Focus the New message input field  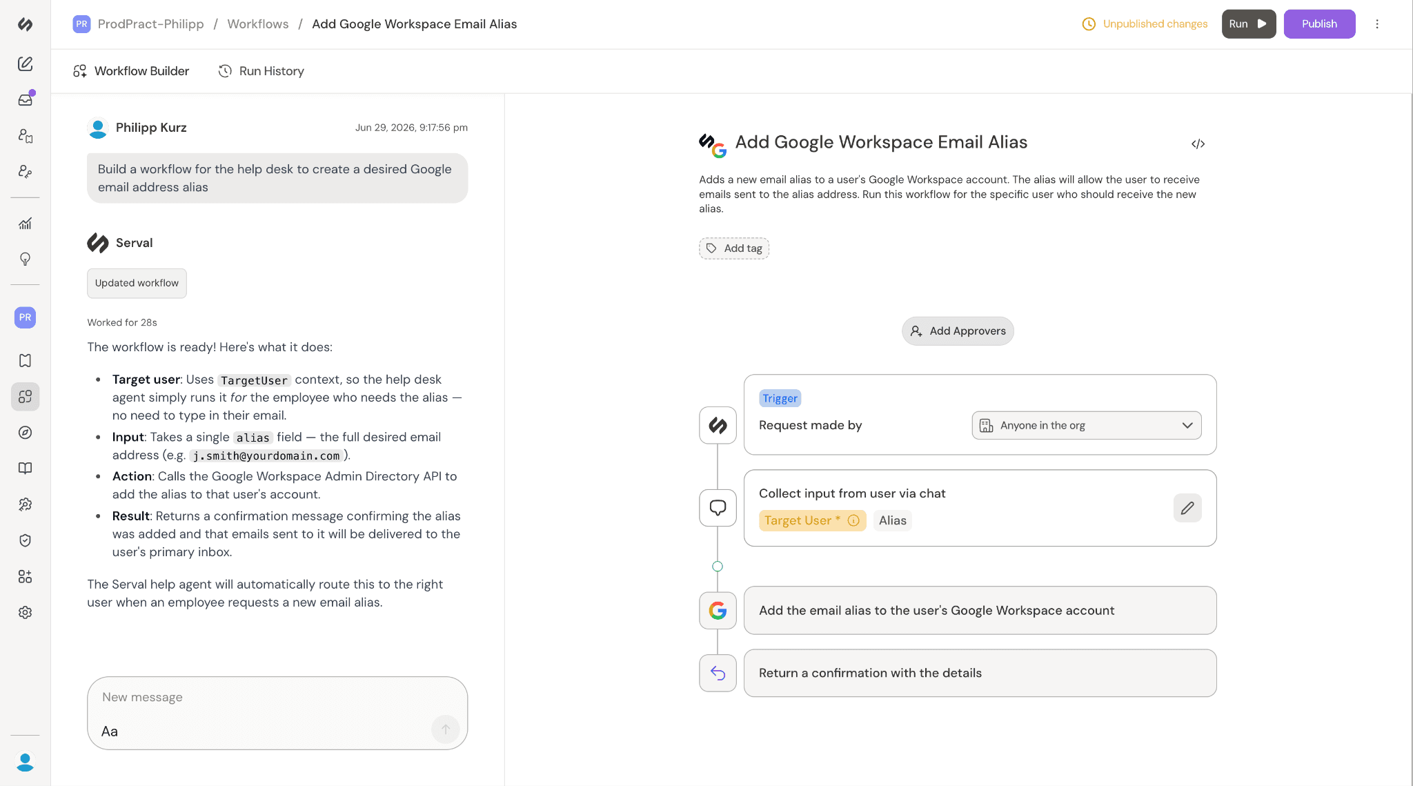pyautogui.click(x=277, y=714)
